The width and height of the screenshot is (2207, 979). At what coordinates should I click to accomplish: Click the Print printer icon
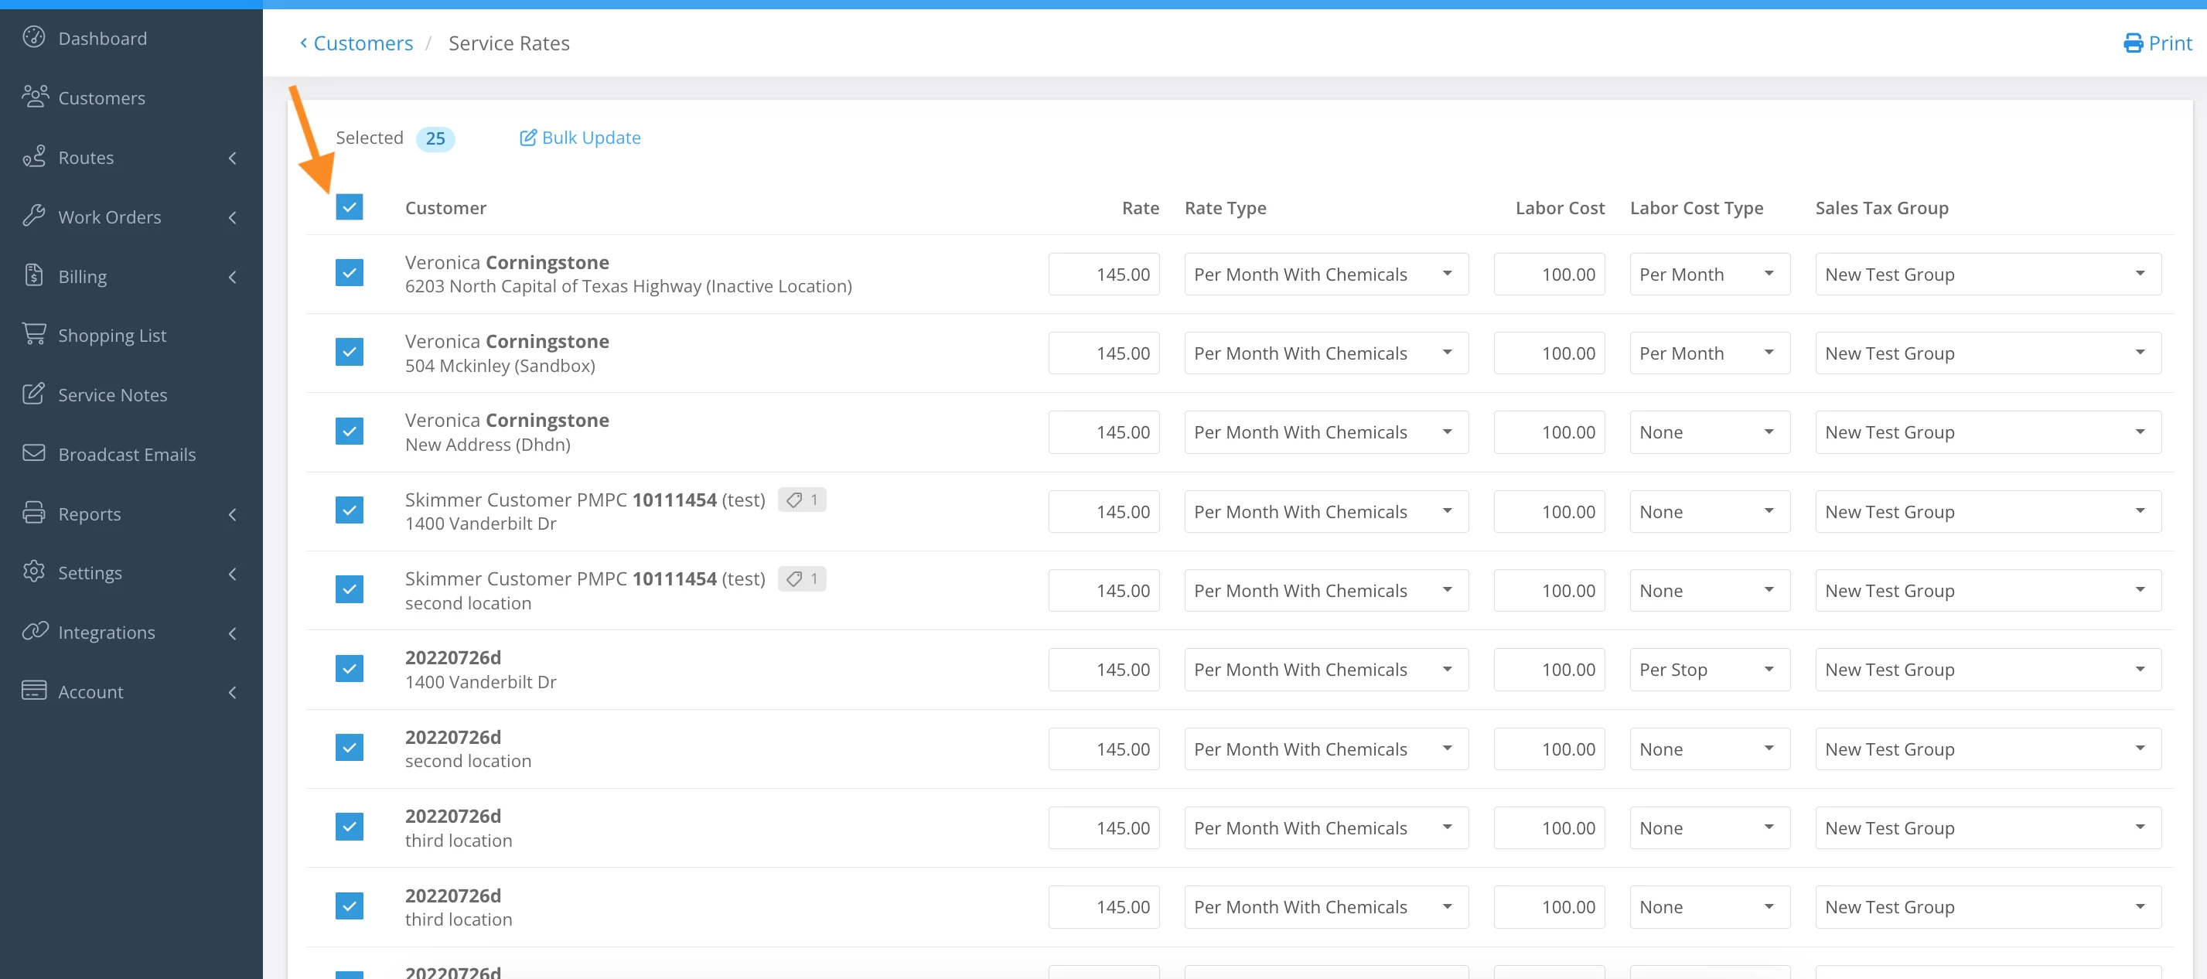tap(2133, 43)
